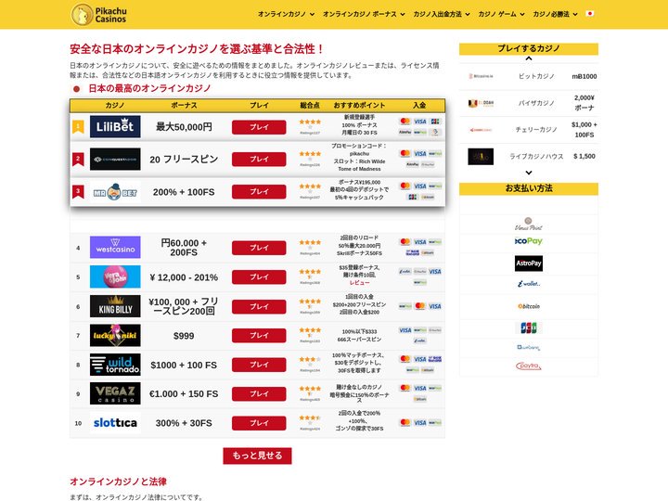668x501 pixels.
Task: Click the second-ranked casino's dark logo
Action: (115, 160)
